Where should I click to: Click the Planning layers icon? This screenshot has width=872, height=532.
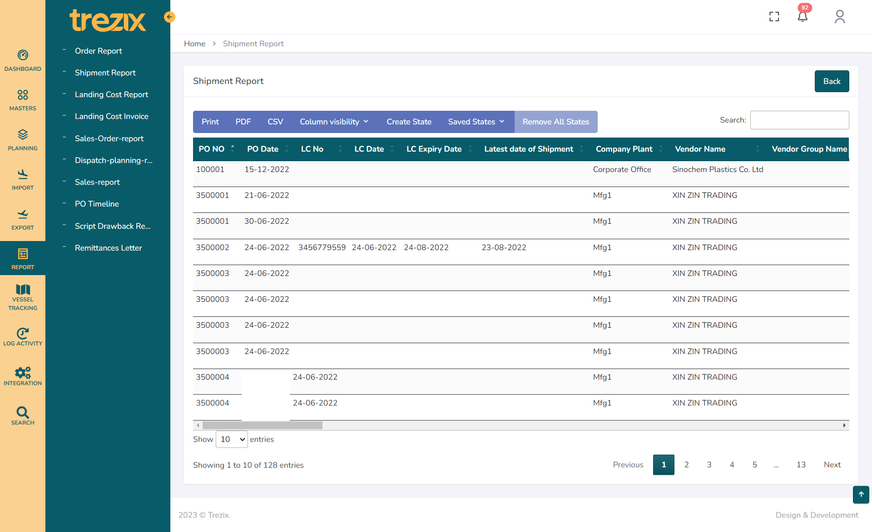(23, 134)
